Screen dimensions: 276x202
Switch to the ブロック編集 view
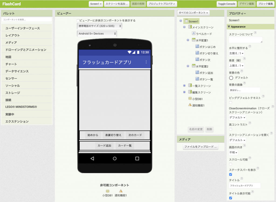pyautogui.click(x=265, y=4)
